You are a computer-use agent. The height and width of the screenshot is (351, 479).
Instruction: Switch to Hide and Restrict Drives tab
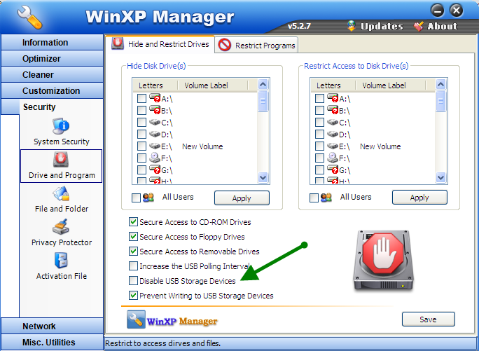click(160, 44)
